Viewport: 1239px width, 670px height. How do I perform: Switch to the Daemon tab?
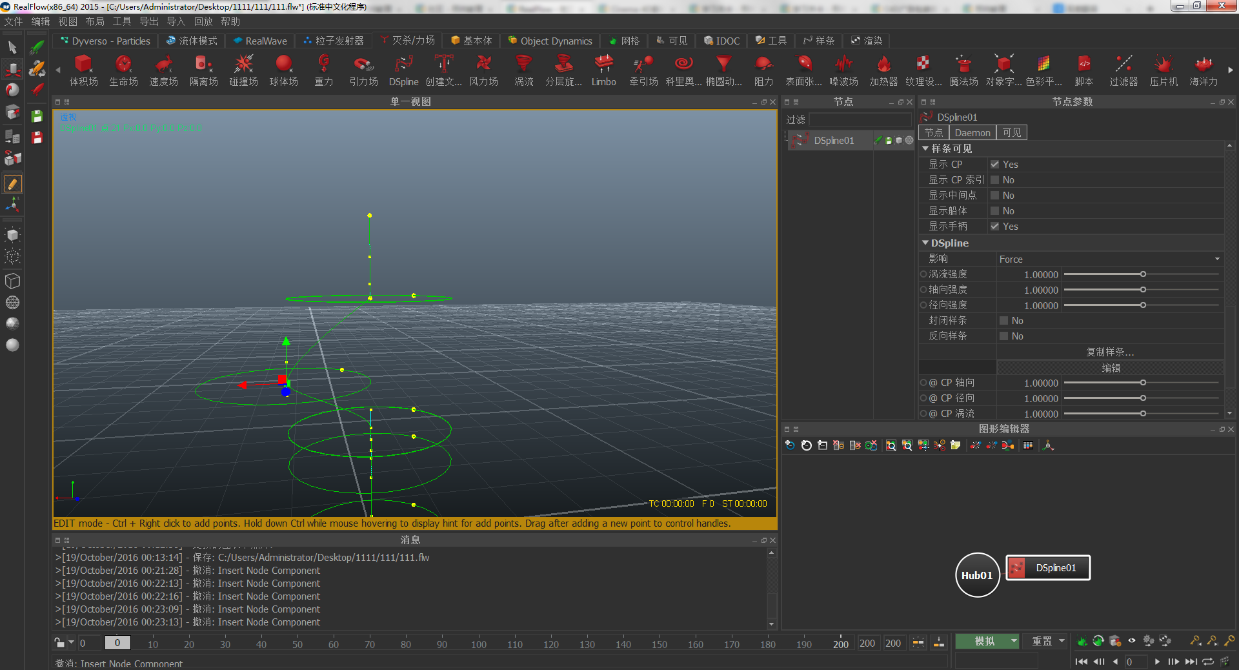[972, 133]
